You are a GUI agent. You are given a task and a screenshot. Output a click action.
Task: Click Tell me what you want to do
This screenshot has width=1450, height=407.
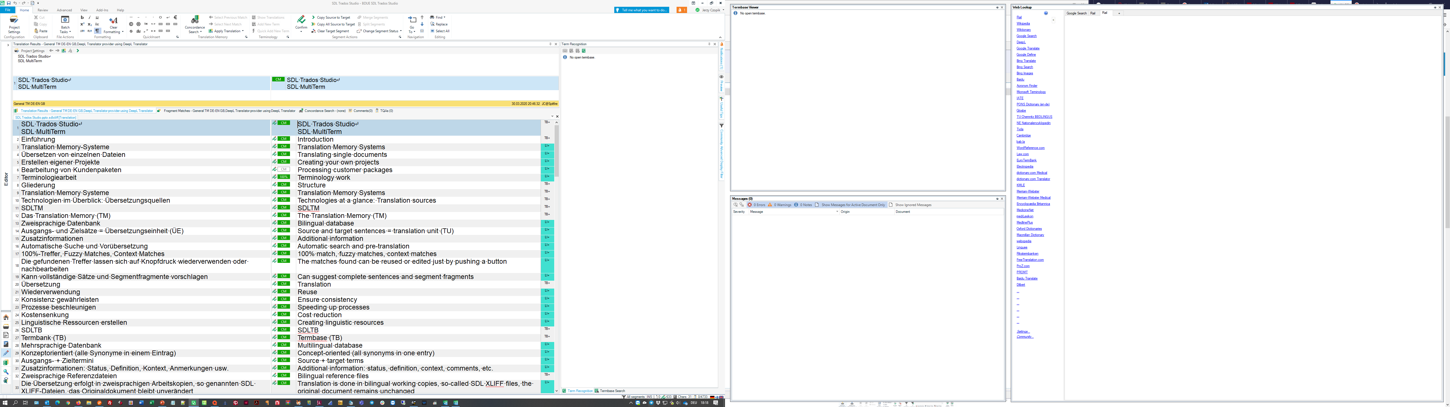pos(641,10)
